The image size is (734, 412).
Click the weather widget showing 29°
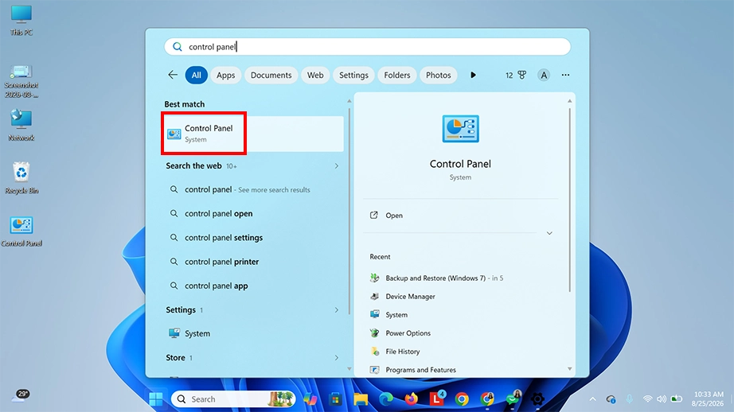(x=22, y=395)
